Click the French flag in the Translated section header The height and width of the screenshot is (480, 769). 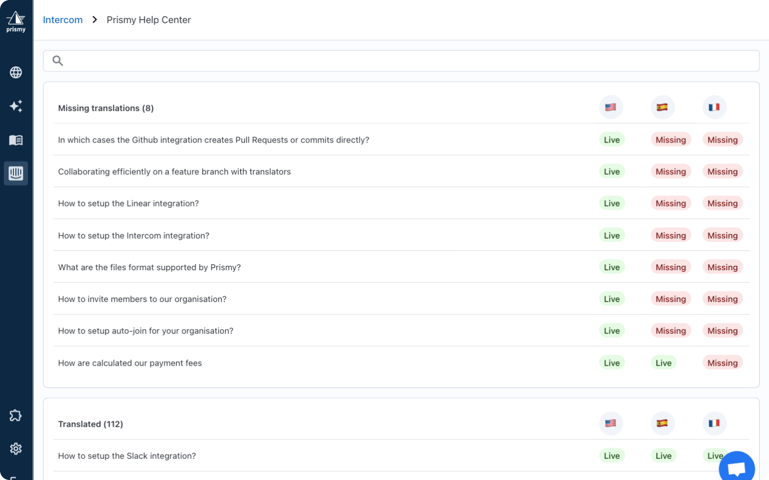[x=714, y=423]
